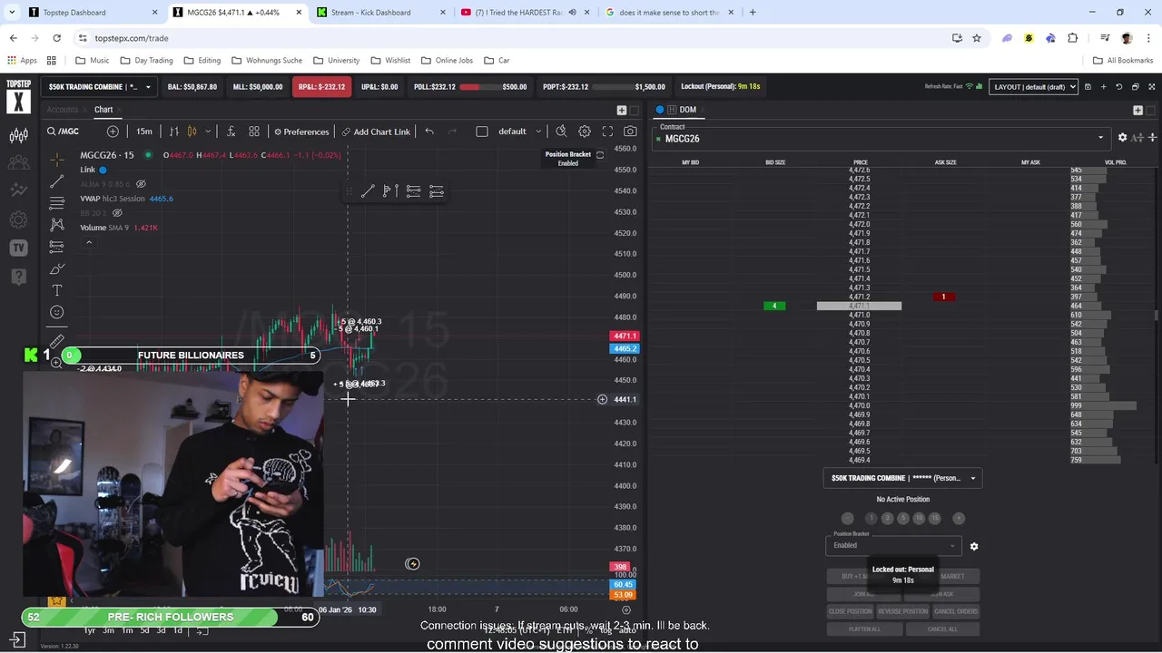The image size is (1162, 653).
Task: Select quantity 10 preset circle
Action: click(919, 518)
